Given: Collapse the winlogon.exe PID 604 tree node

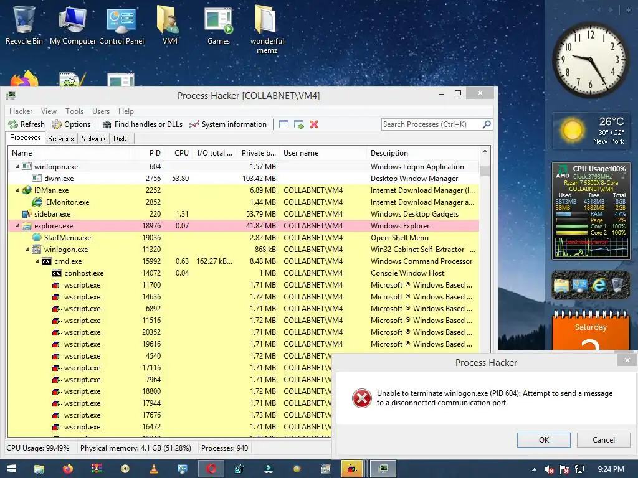Looking at the screenshot, I should click(17, 166).
